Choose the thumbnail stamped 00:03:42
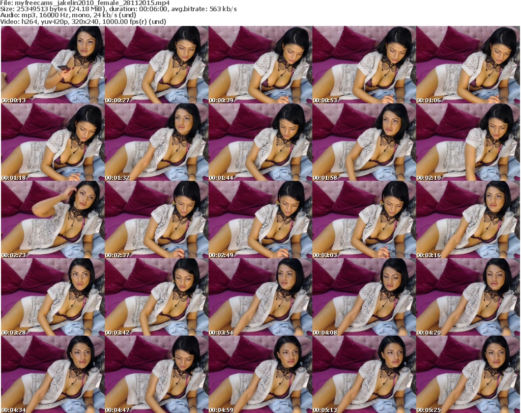 click(157, 297)
